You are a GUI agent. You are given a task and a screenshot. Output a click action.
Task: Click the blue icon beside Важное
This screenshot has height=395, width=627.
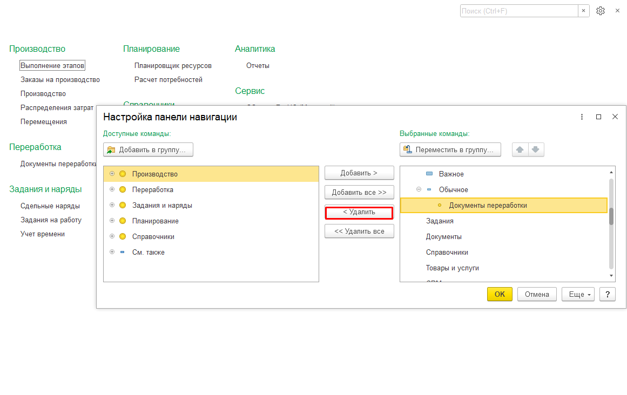click(429, 174)
